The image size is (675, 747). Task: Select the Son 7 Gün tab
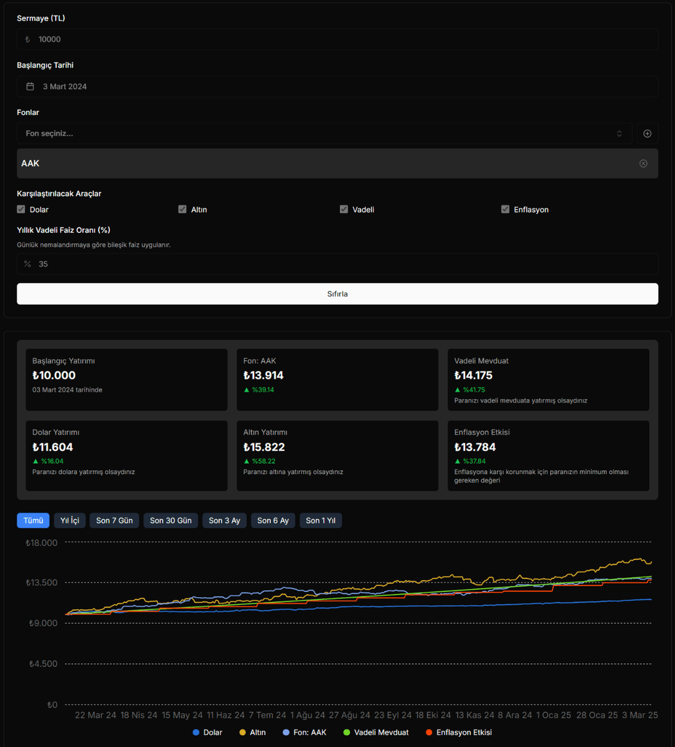coord(114,521)
